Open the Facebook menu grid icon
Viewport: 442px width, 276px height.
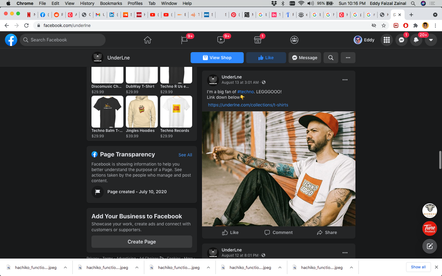pos(387,40)
